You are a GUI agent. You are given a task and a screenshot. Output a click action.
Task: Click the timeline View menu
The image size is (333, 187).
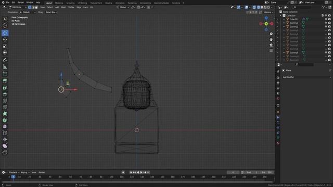[x=34, y=172]
